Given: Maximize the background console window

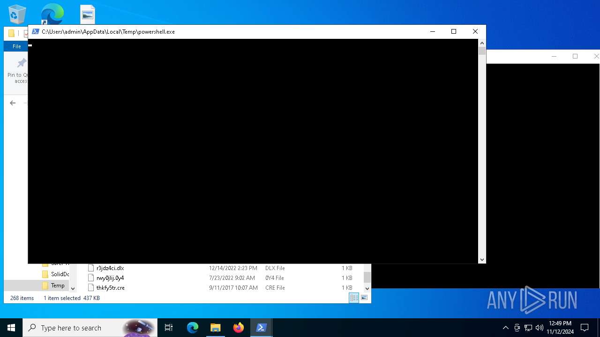Looking at the screenshot, I should [575, 56].
